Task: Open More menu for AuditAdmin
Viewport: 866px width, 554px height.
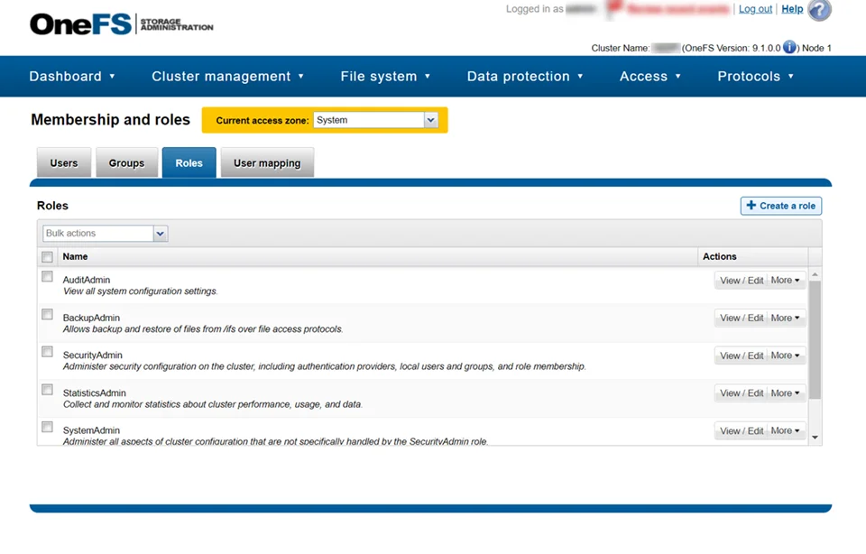Action: pos(786,280)
